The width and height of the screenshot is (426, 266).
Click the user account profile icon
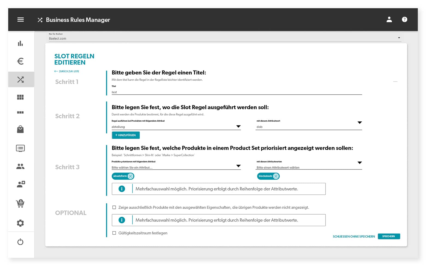[x=389, y=19]
